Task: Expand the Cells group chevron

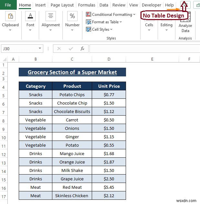Action: (149, 30)
